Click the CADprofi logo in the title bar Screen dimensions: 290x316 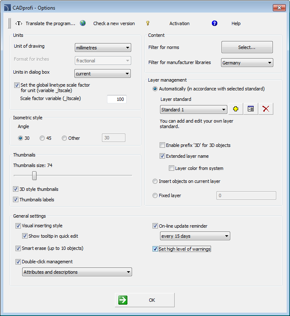pos(7,8)
